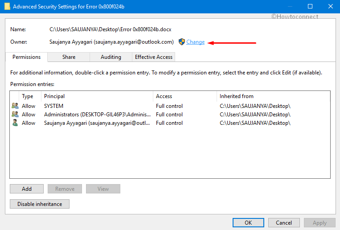The width and height of the screenshot is (340, 230).
Task: Click Allow in the SYSTEM row
Action: coord(29,106)
